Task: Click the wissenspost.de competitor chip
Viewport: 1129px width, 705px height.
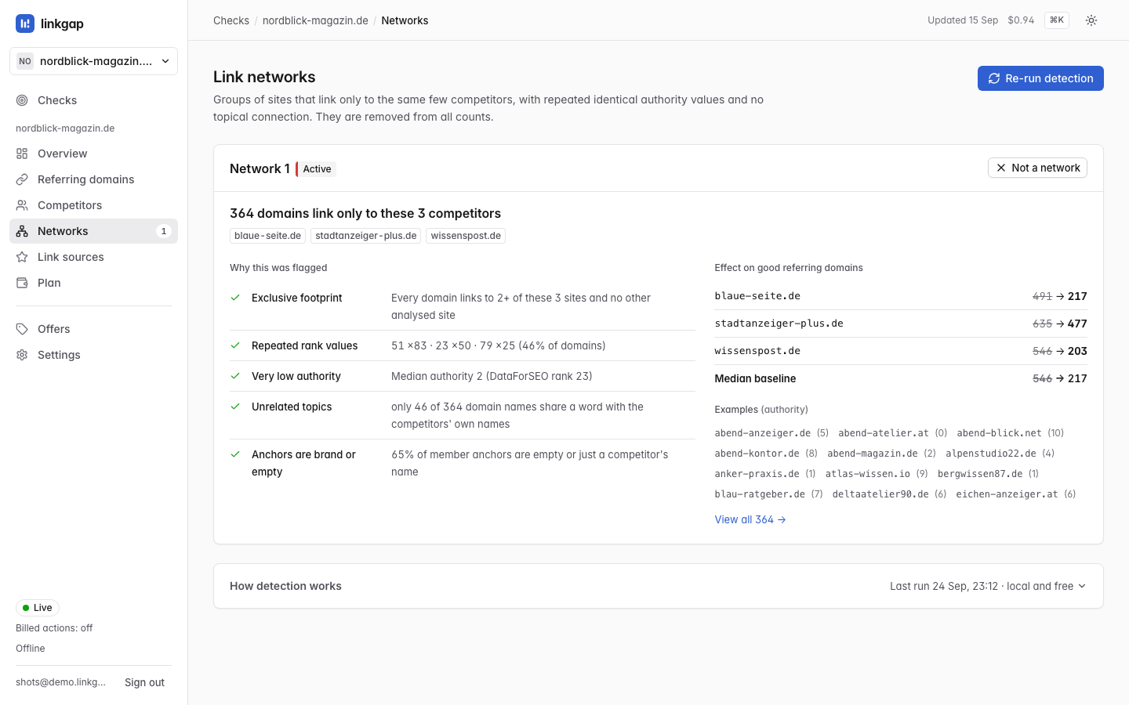Action: 466,236
